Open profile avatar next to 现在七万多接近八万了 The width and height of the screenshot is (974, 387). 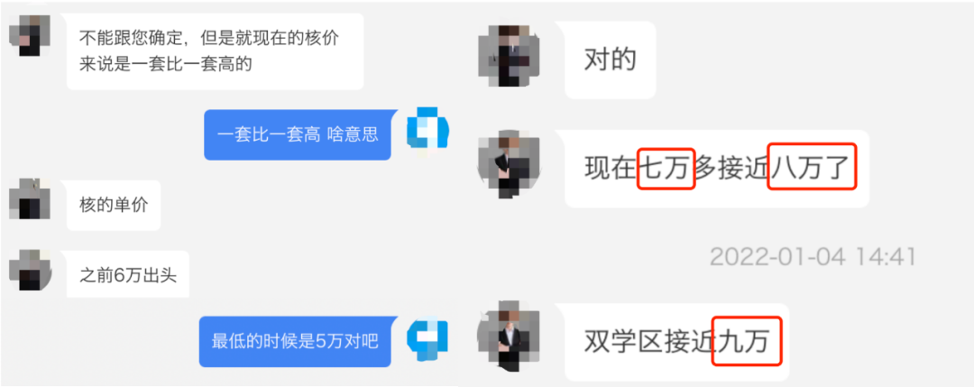(x=510, y=164)
